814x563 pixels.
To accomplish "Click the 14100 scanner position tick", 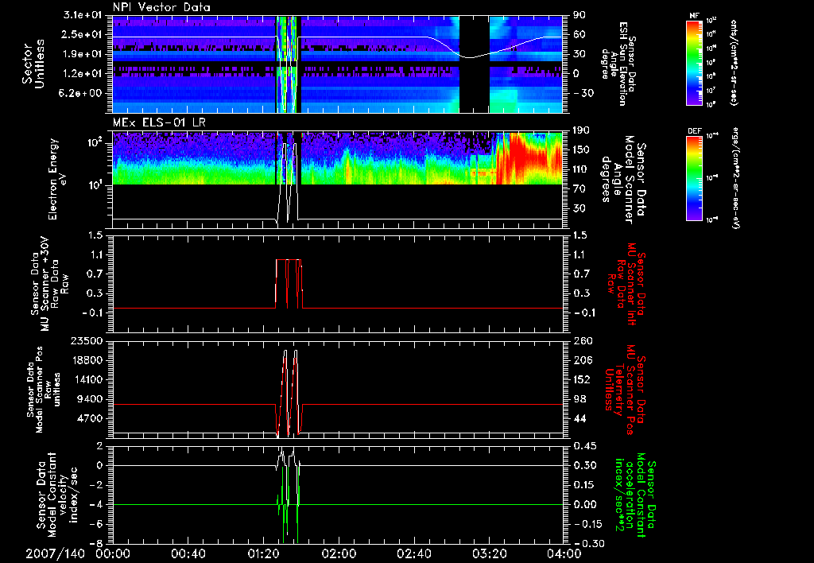I will [87, 379].
